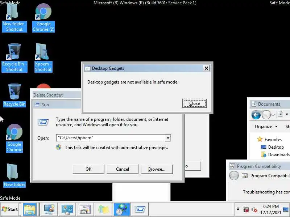Click 'Troubleshooting has' text in Program Compatibility
Screen dimensions: 290x217
point(262,192)
